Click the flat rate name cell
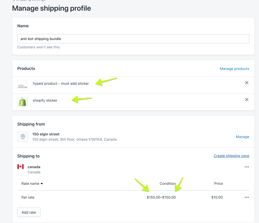This screenshot has height=223, width=259. [28, 197]
